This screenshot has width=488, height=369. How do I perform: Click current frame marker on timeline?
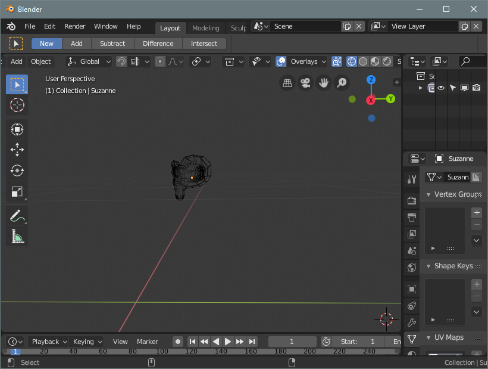(x=15, y=352)
